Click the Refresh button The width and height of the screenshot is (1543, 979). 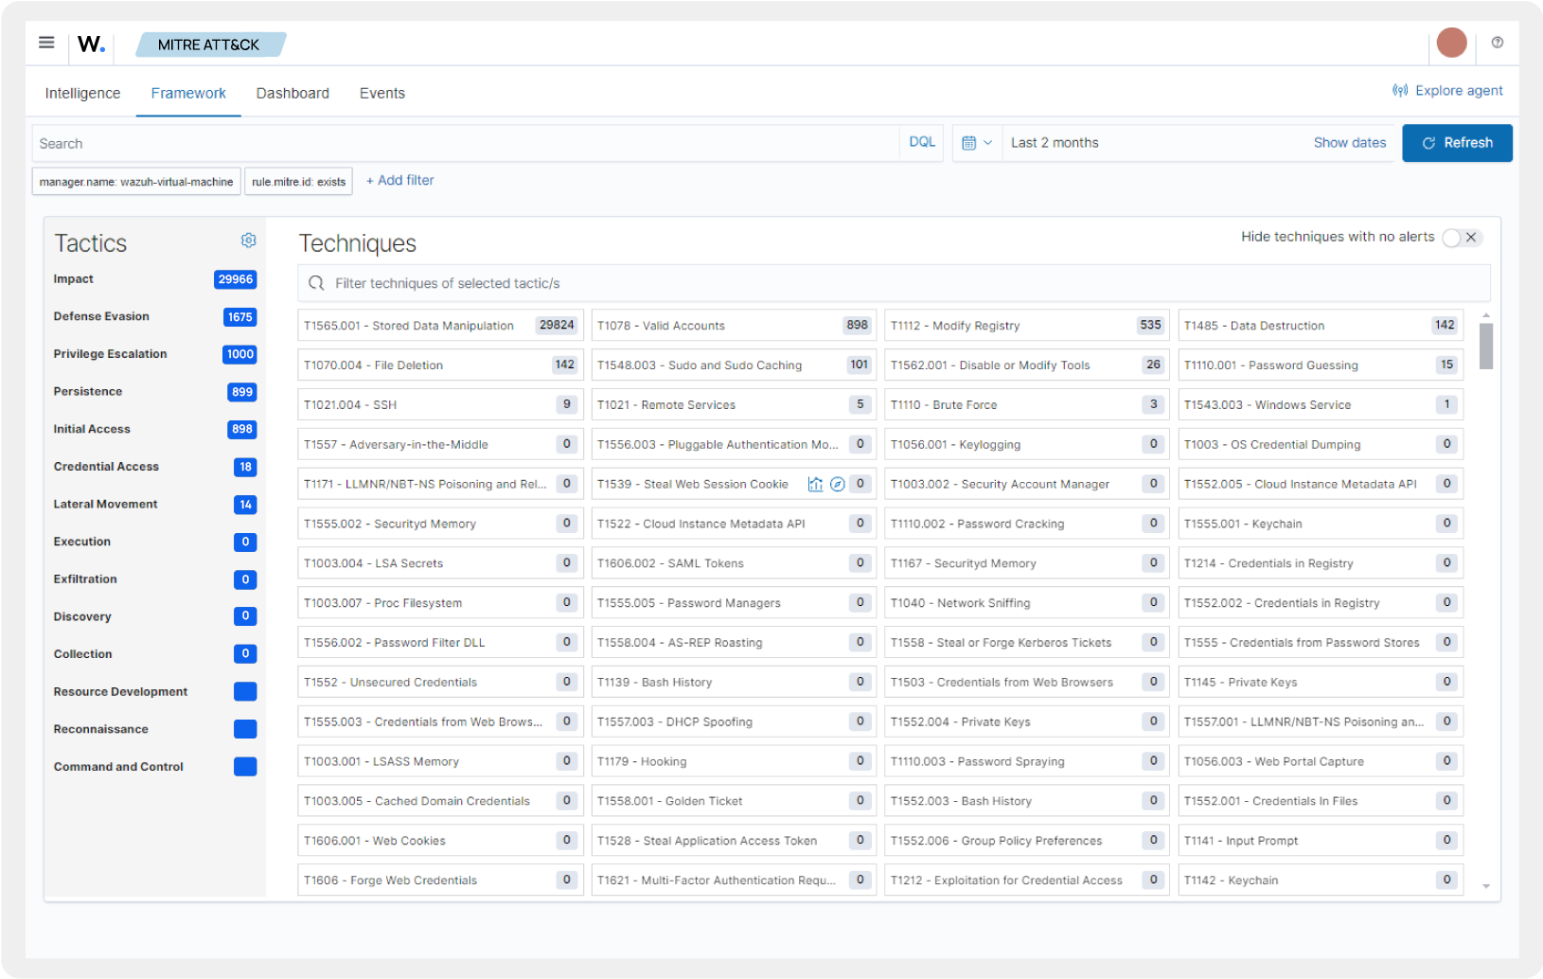1457,143
